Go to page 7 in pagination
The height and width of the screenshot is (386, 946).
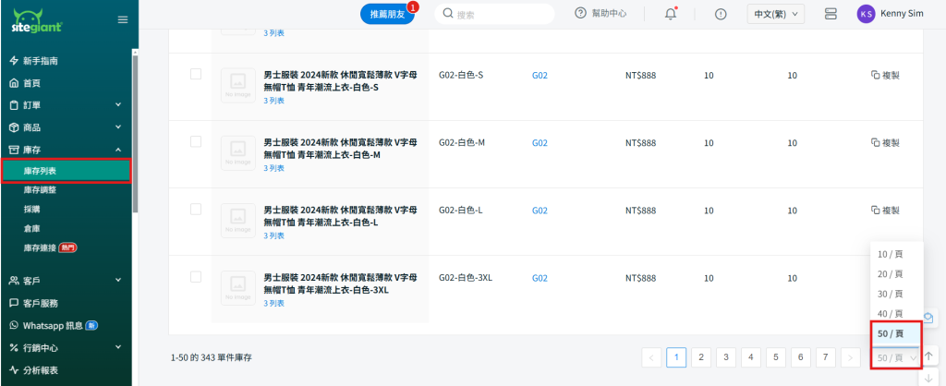pyautogui.click(x=825, y=357)
